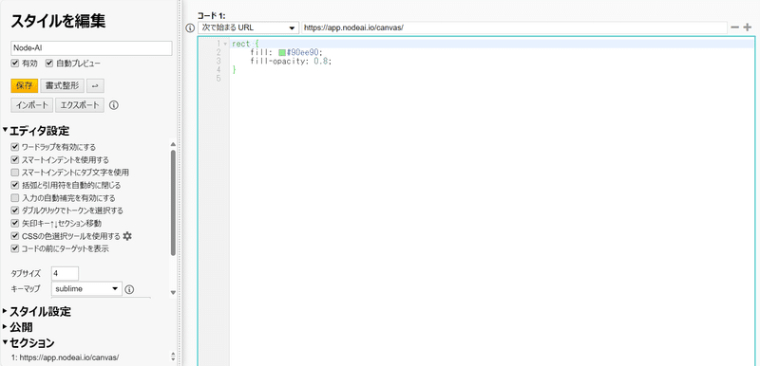Click the undo arrow button next to 書式整形
The width and height of the screenshot is (760, 366).
(95, 86)
